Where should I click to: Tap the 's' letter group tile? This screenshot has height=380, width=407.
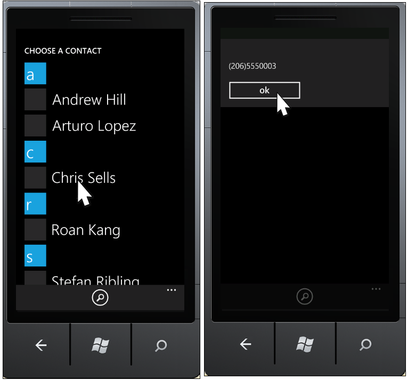click(35, 256)
